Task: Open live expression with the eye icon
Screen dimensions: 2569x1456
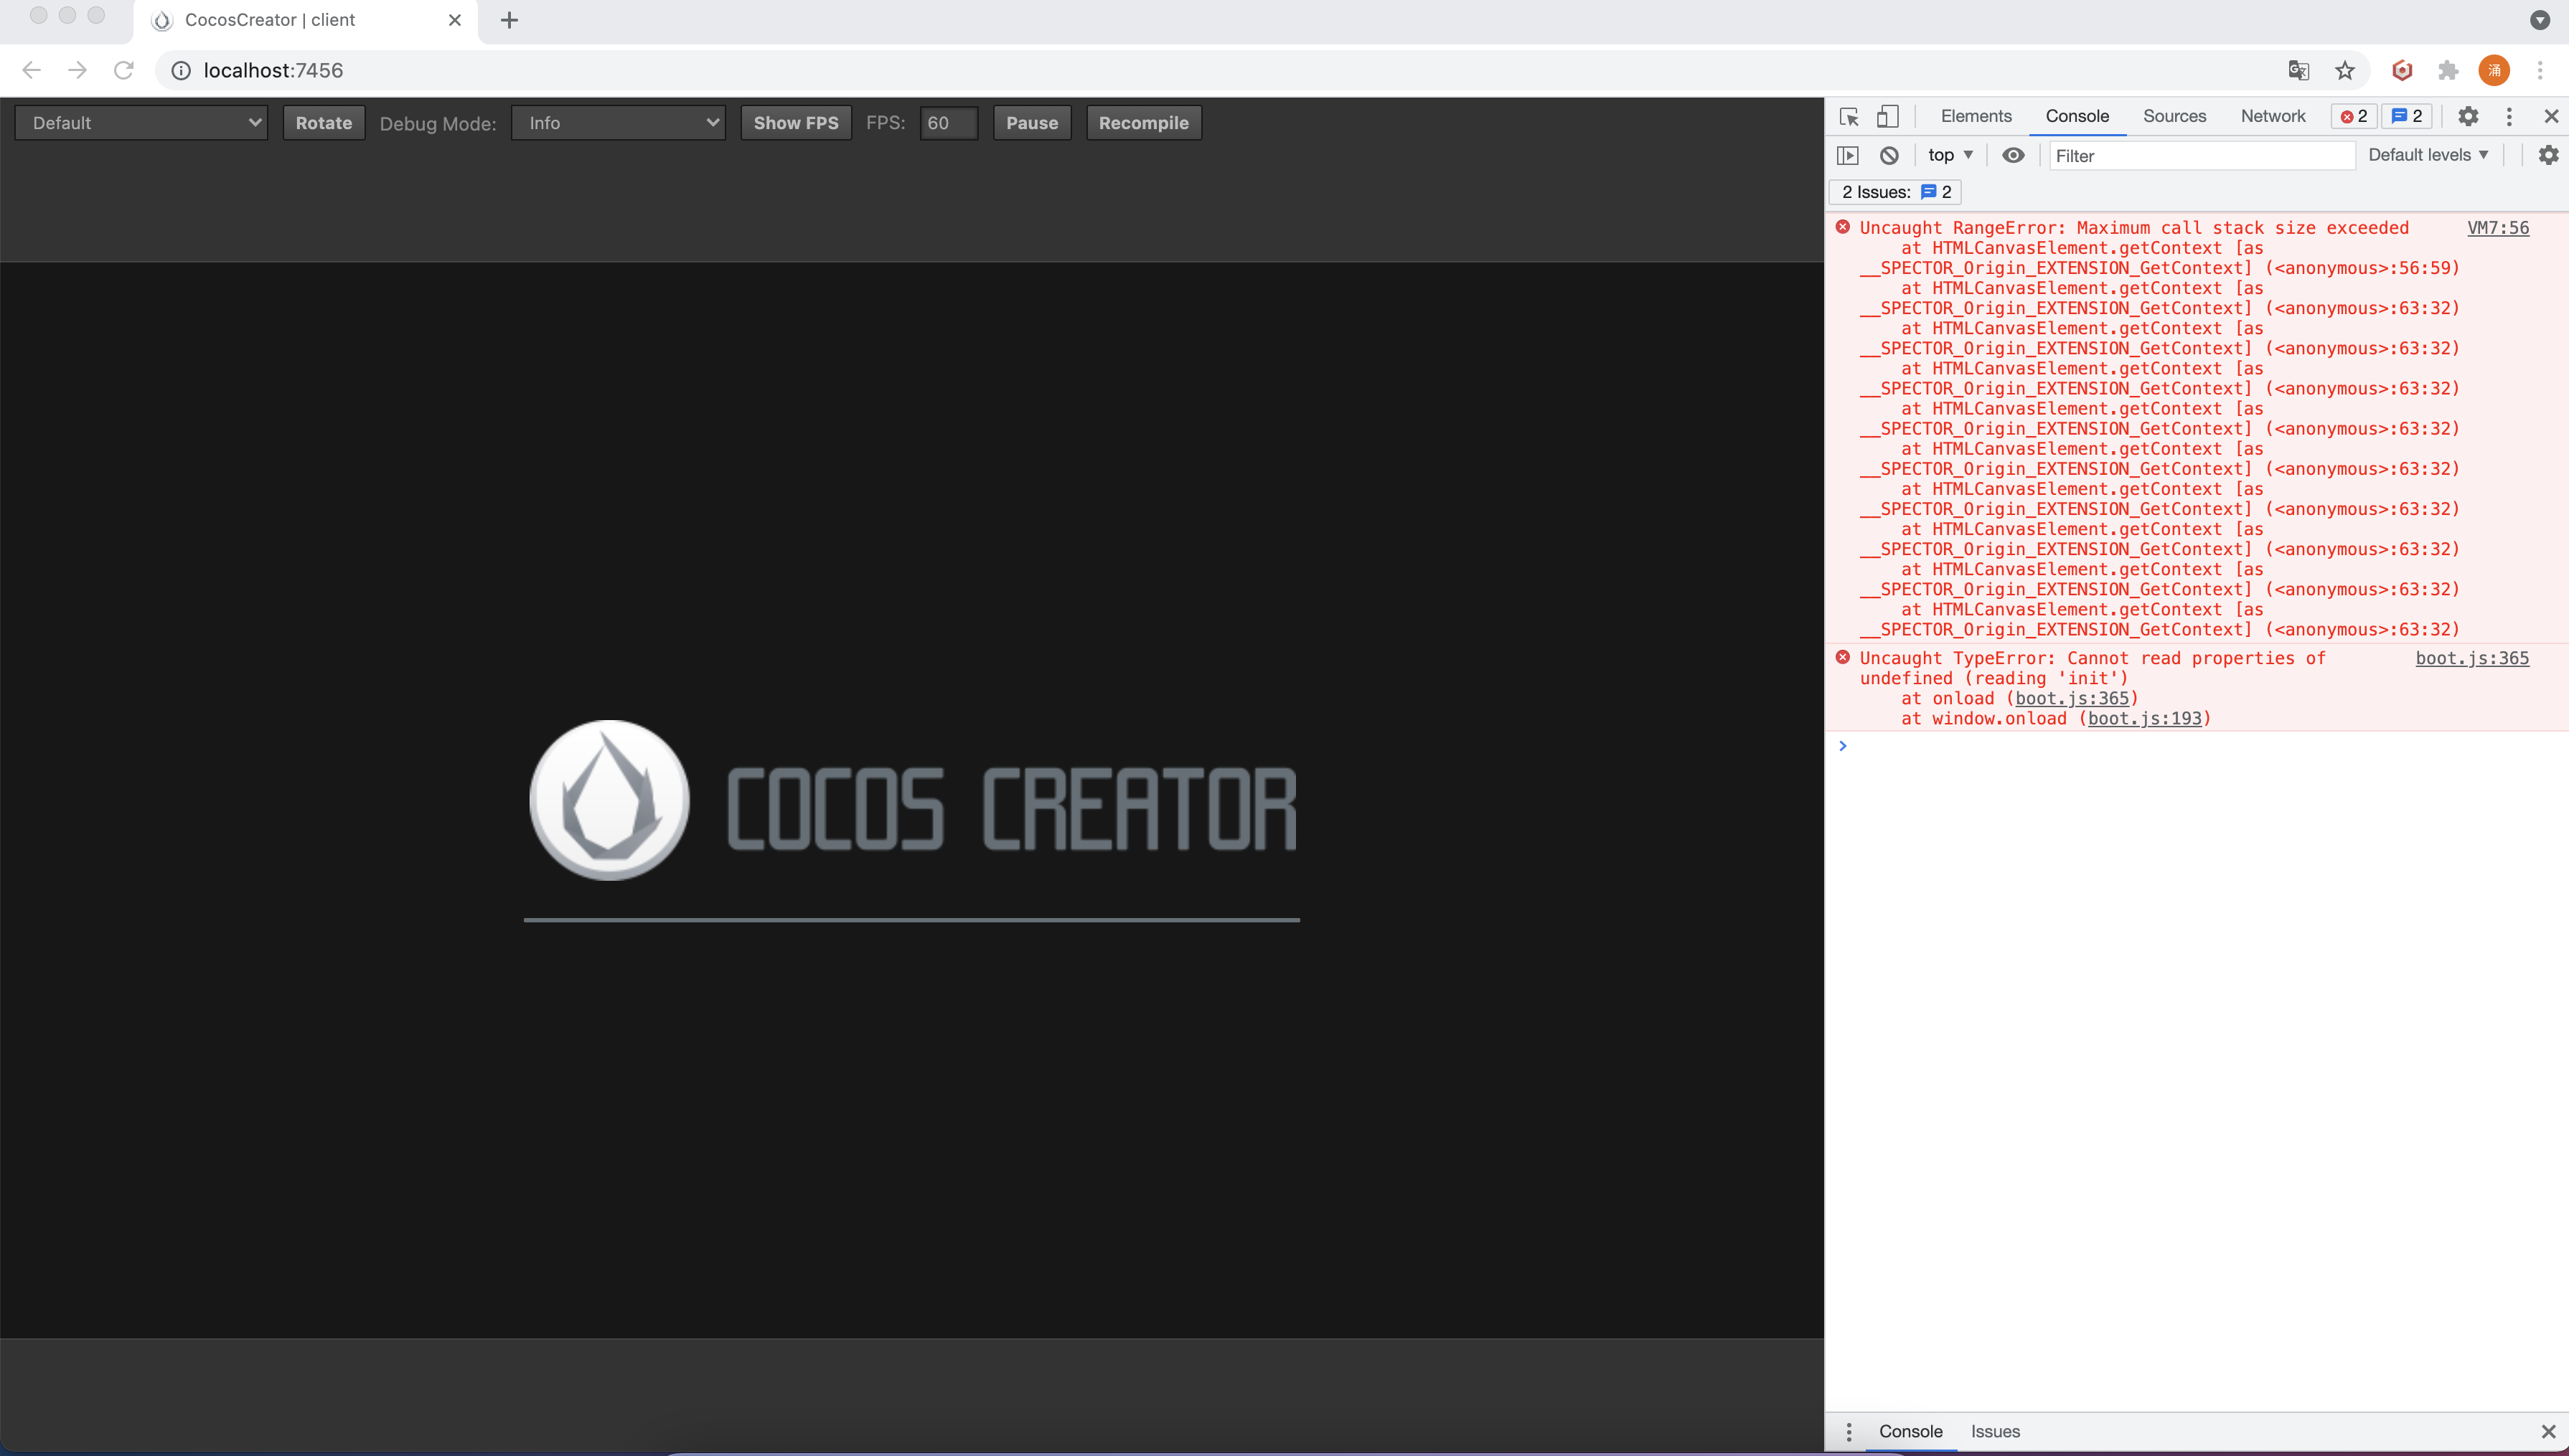Action: tap(2013, 155)
